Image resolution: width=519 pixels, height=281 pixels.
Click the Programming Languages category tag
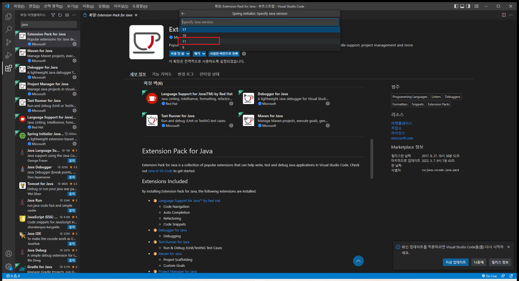pos(410,97)
